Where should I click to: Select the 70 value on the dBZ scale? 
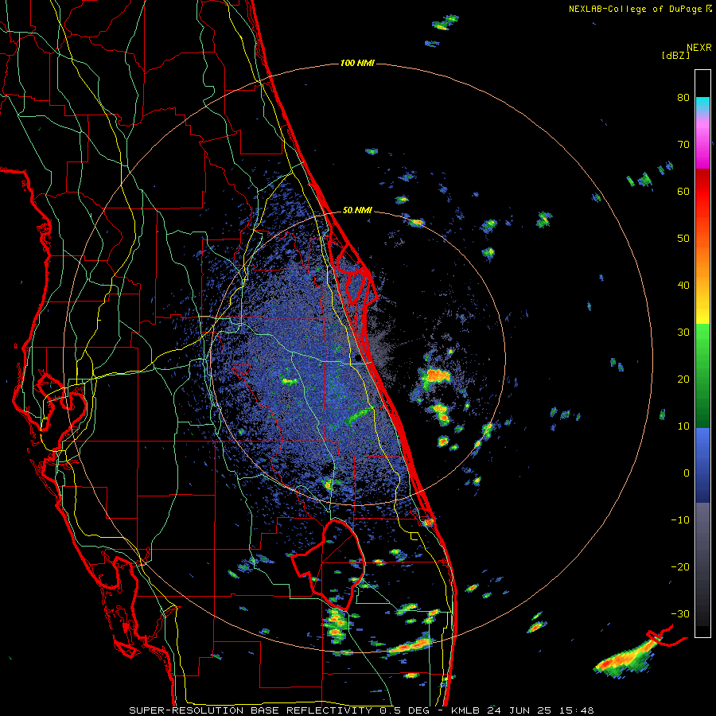(683, 145)
